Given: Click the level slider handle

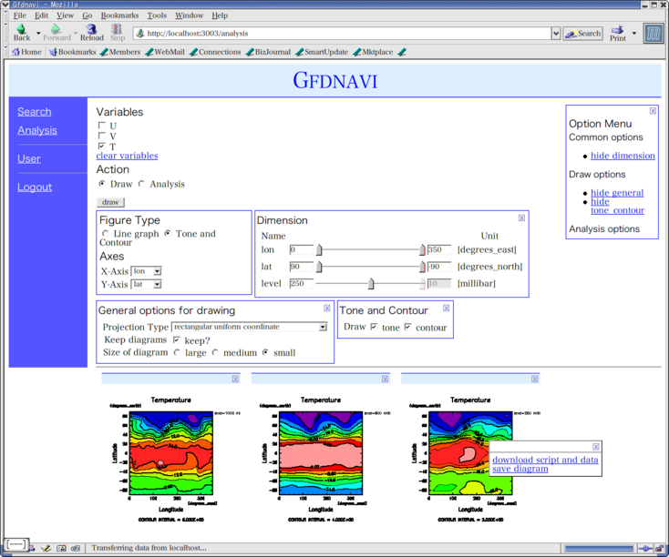Looking at the screenshot, I should tap(370, 284).
